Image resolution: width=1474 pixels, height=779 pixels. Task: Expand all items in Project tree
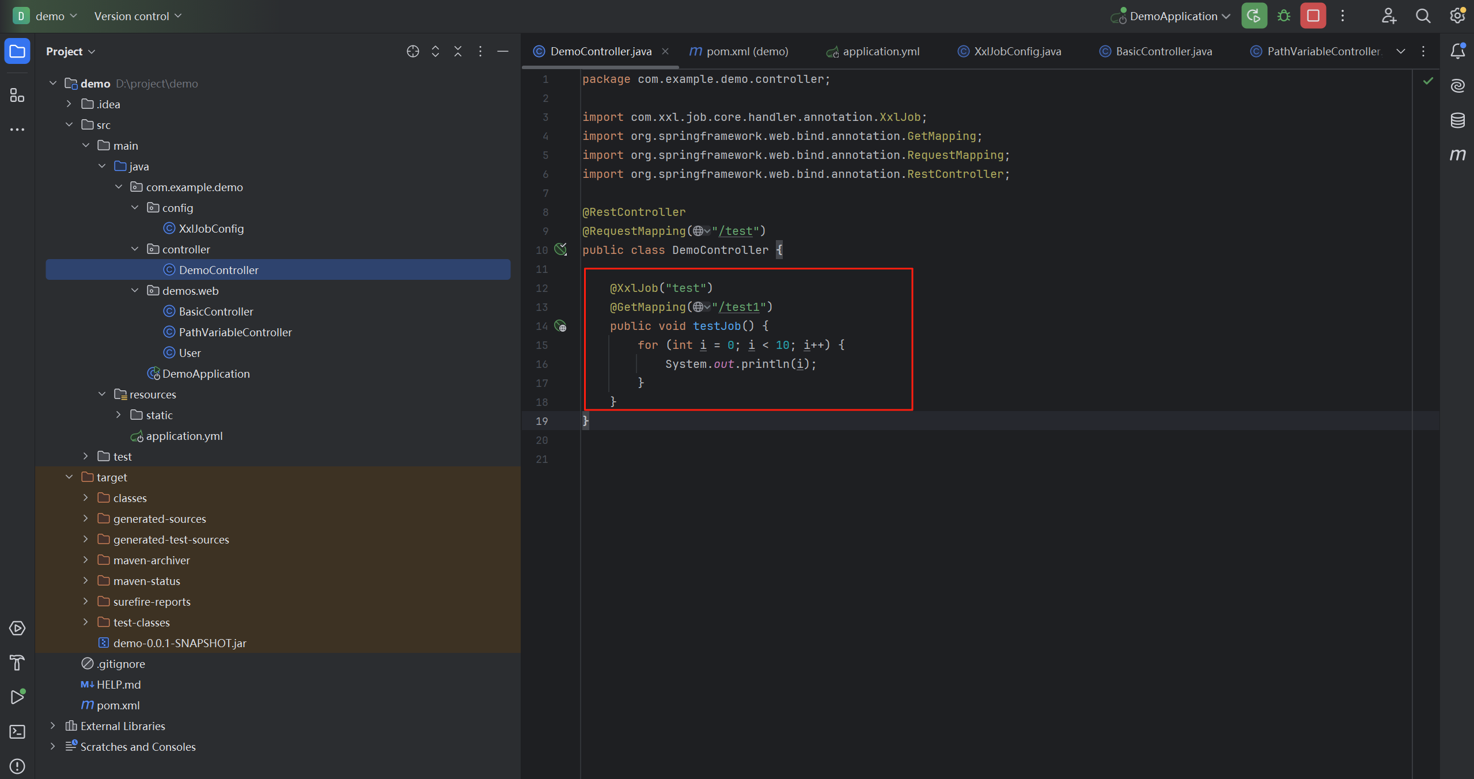coord(435,51)
